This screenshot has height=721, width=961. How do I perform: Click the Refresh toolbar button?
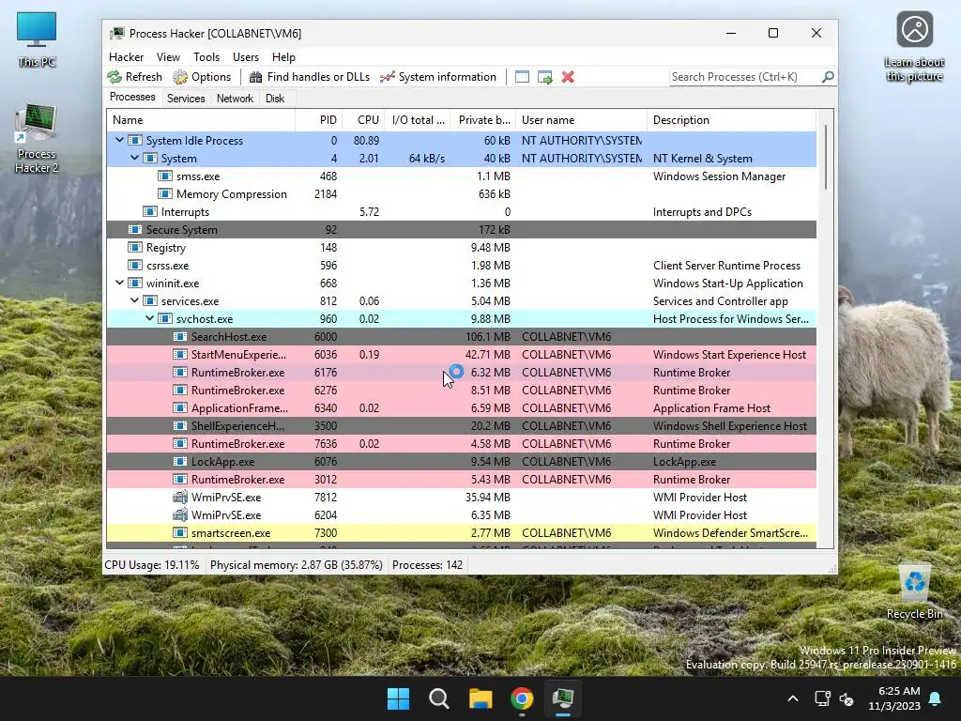135,77
